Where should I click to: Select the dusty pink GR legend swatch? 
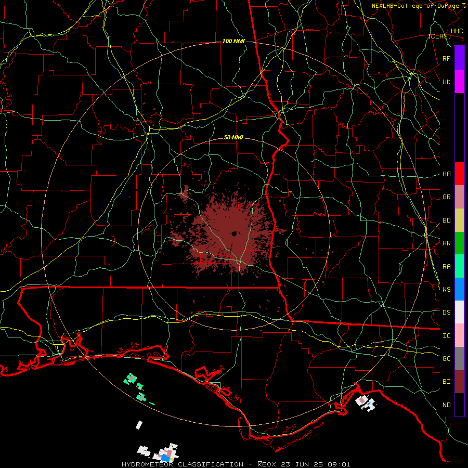[459, 197]
